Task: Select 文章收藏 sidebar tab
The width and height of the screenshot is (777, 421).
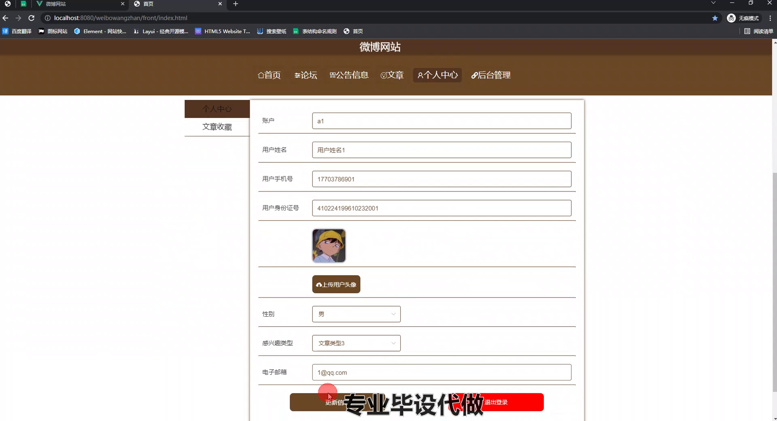Action: pyautogui.click(x=217, y=127)
